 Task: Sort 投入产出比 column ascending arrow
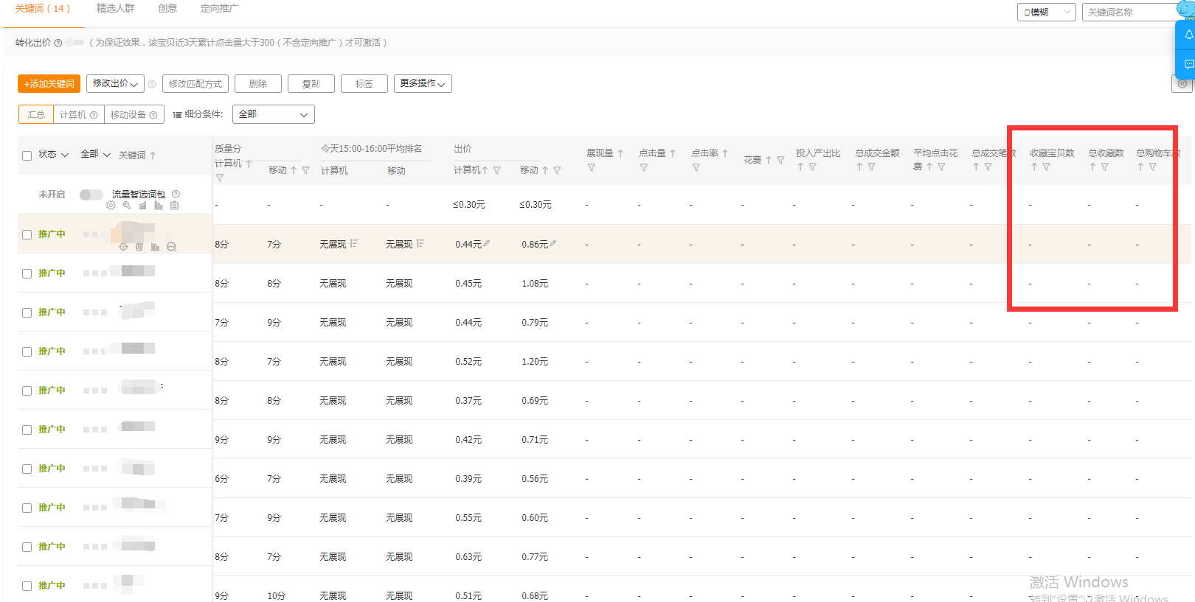coord(800,167)
